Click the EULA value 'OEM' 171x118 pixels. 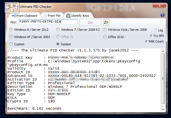[x=51, y=98]
